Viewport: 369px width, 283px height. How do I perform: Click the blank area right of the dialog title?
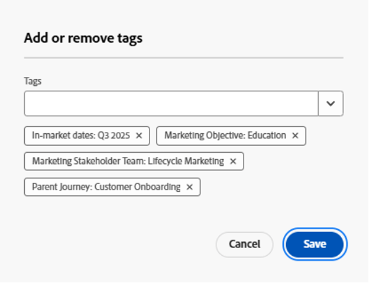[x=248, y=38]
